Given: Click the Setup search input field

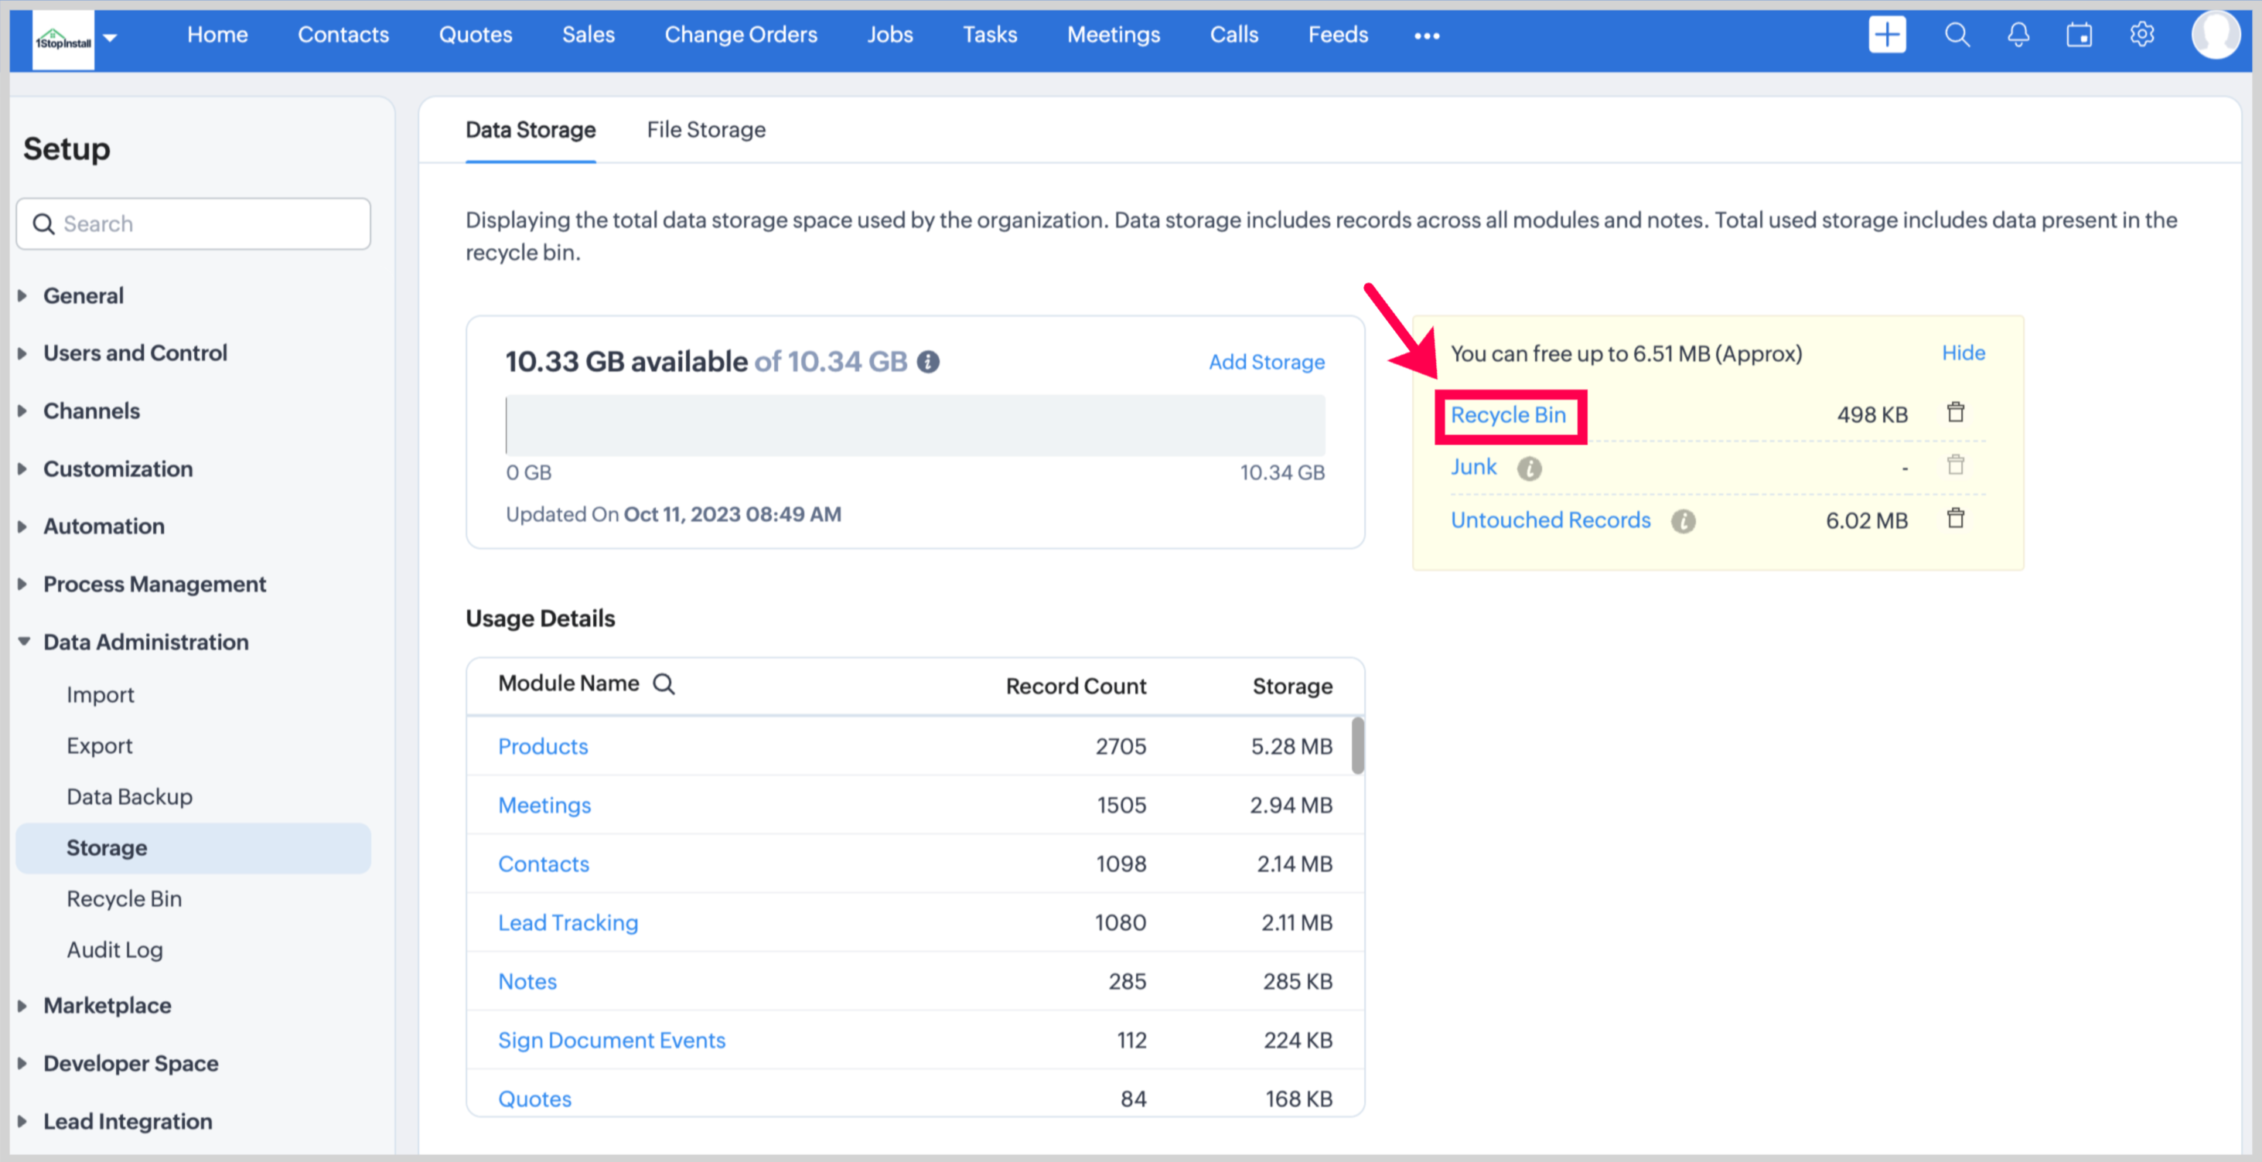Looking at the screenshot, I should [x=206, y=223].
